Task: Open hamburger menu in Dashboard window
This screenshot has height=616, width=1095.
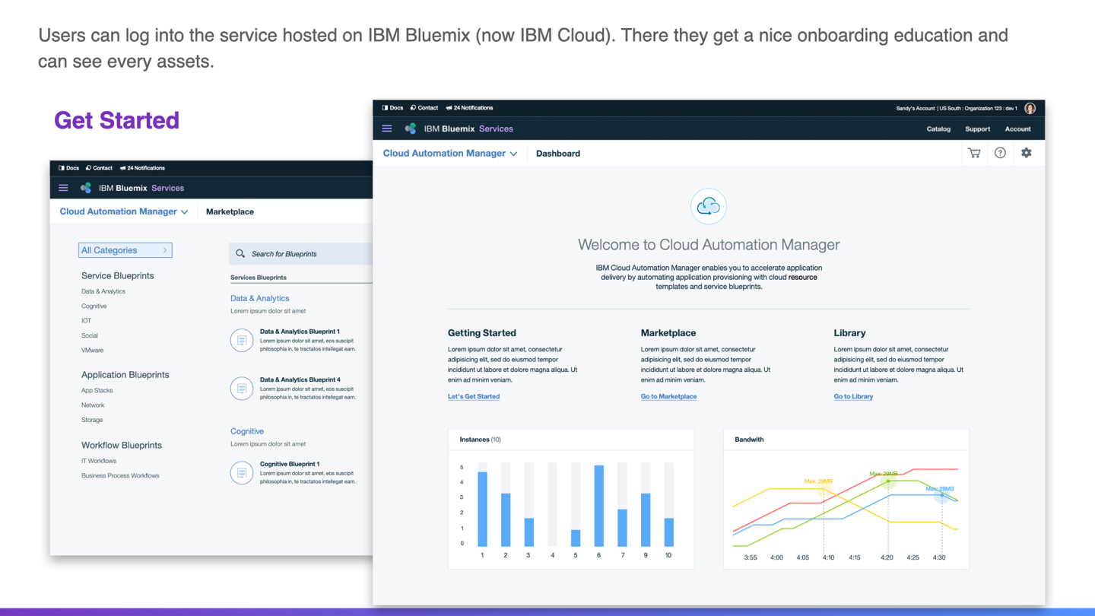Action: tap(387, 129)
